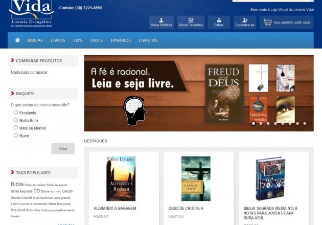This screenshot has height=225, width=322.
Task: Click the home icon in navigation bar
Action: click(17, 40)
